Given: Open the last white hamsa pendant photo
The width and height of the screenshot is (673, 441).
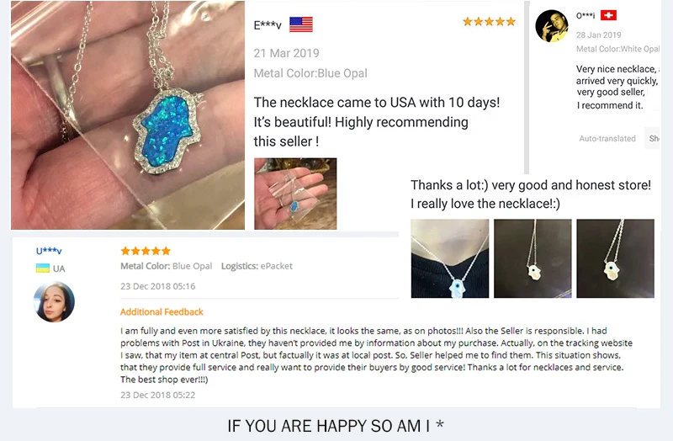Looking at the screenshot, I should [x=615, y=258].
